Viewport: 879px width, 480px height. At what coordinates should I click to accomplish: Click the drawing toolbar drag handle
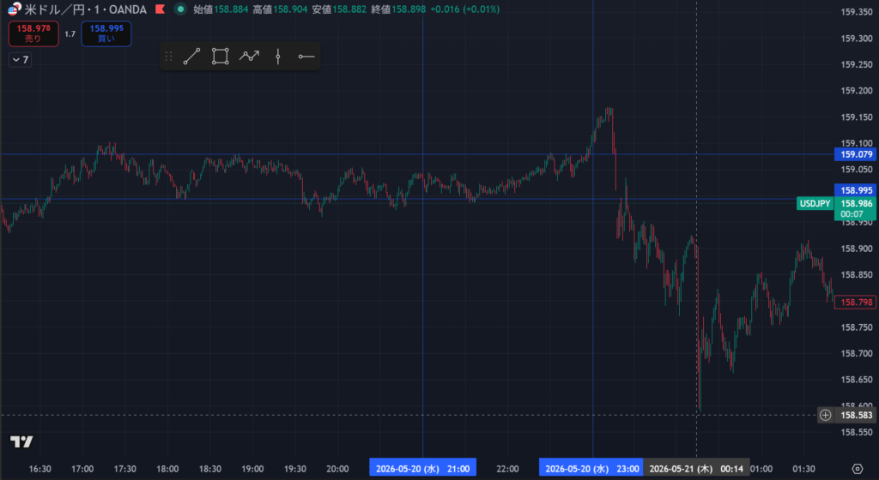(x=169, y=57)
